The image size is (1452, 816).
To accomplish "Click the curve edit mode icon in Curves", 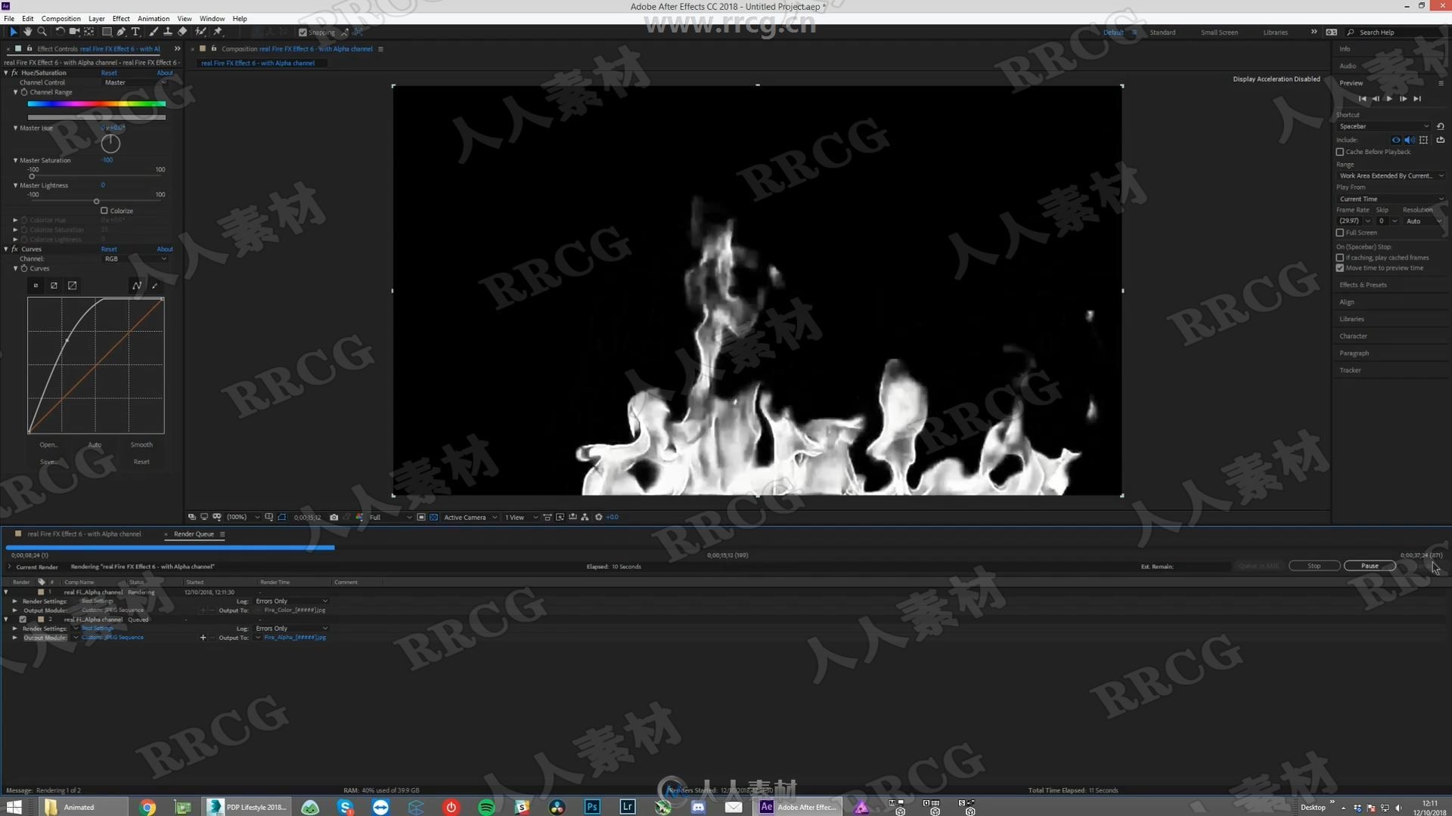I will tap(137, 286).
